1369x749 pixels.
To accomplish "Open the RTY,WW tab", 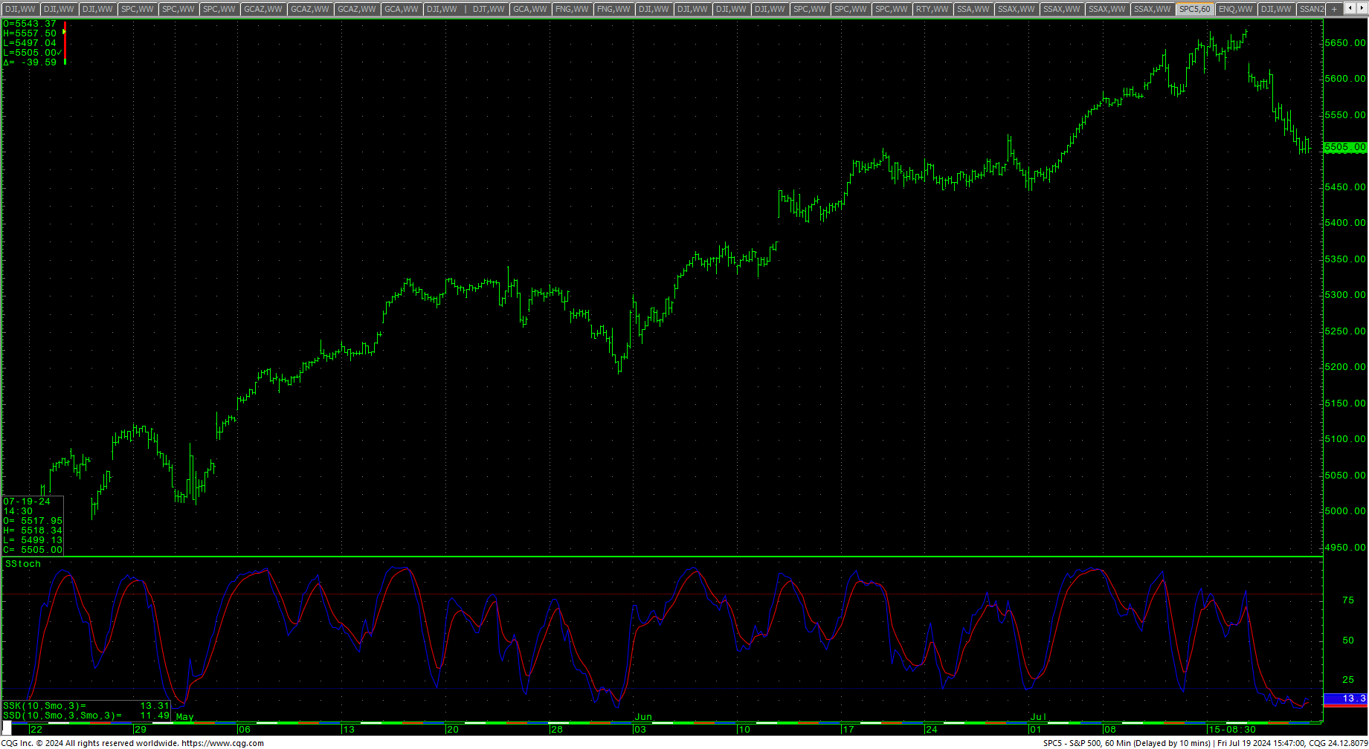I will tap(932, 9).
